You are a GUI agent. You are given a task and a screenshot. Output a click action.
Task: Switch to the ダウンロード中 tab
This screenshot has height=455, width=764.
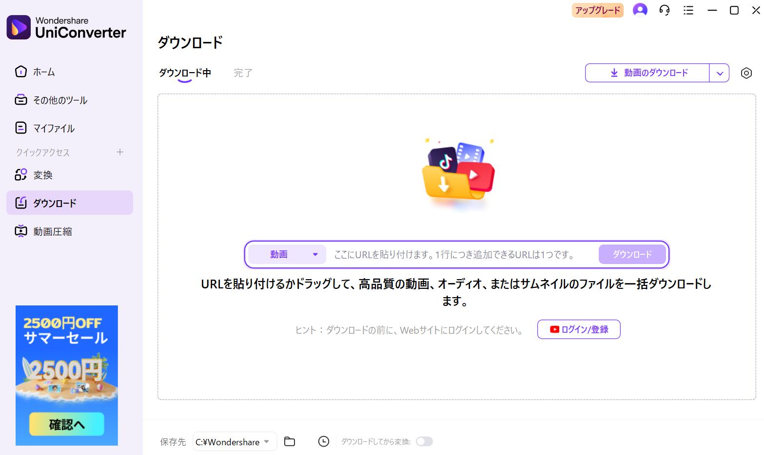[x=185, y=73]
